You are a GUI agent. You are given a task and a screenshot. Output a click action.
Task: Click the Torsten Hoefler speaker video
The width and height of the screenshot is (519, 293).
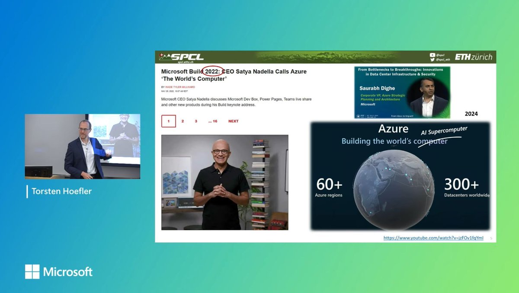83,146
